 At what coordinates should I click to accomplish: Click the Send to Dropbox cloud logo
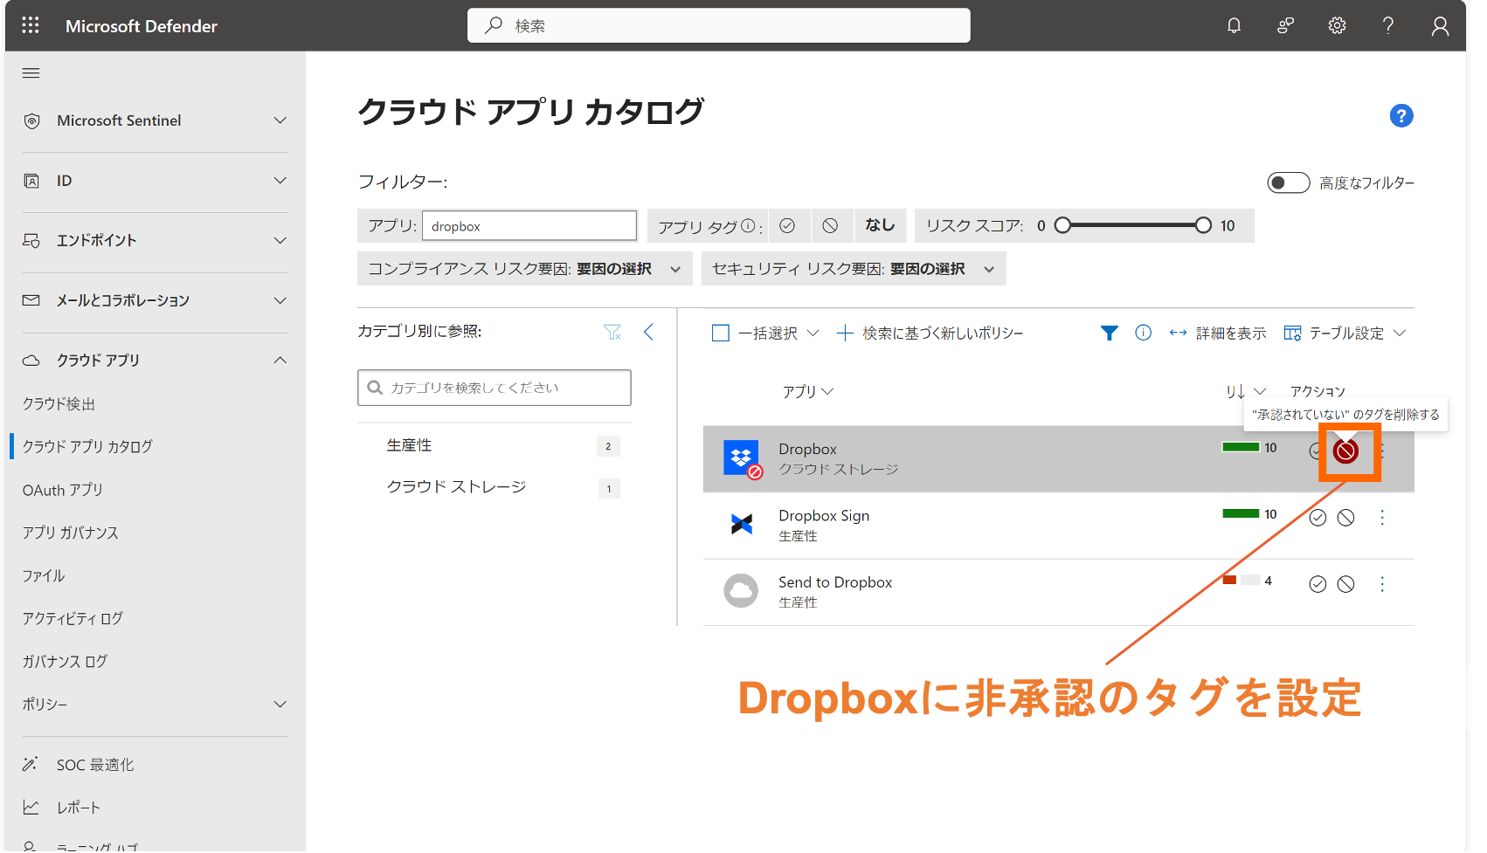point(741,591)
